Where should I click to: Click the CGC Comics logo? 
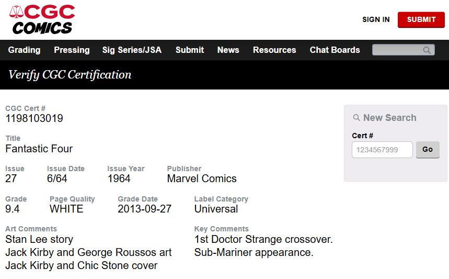point(42,19)
